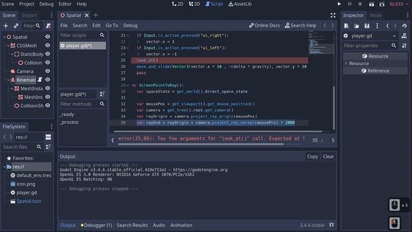The width and height of the screenshot is (412, 232).
Task: Switch to the Node tab
Action: coord(376,15)
